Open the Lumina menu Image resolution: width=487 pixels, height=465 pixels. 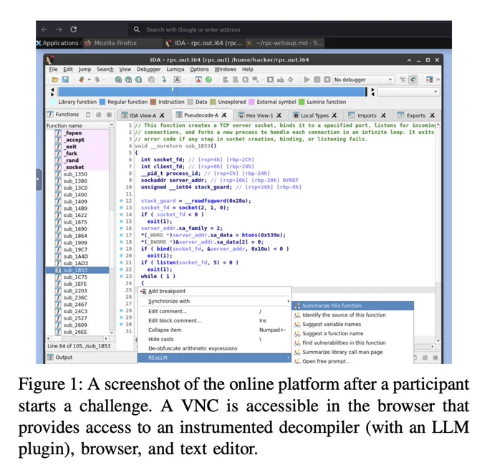[x=175, y=69]
